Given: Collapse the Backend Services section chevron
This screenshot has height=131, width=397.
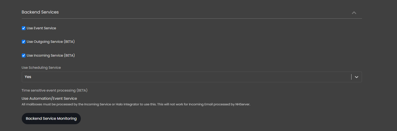Looking at the screenshot, I should 354,13.
